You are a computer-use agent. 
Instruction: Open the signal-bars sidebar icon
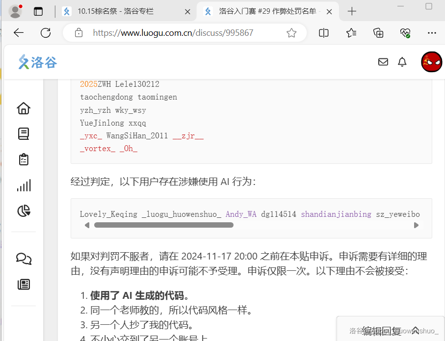pyautogui.click(x=24, y=185)
